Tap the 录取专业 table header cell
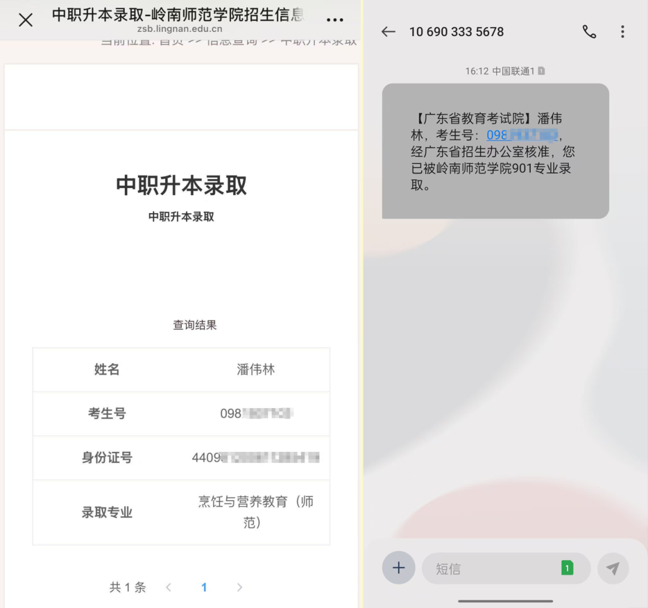 coord(107,513)
